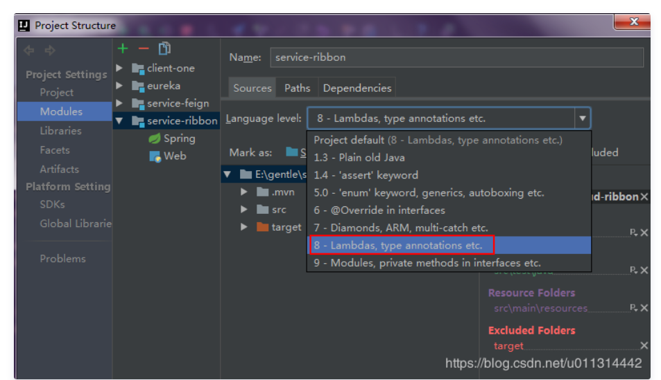
Task: Choose Project default language level option
Action: click(x=449, y=140)
